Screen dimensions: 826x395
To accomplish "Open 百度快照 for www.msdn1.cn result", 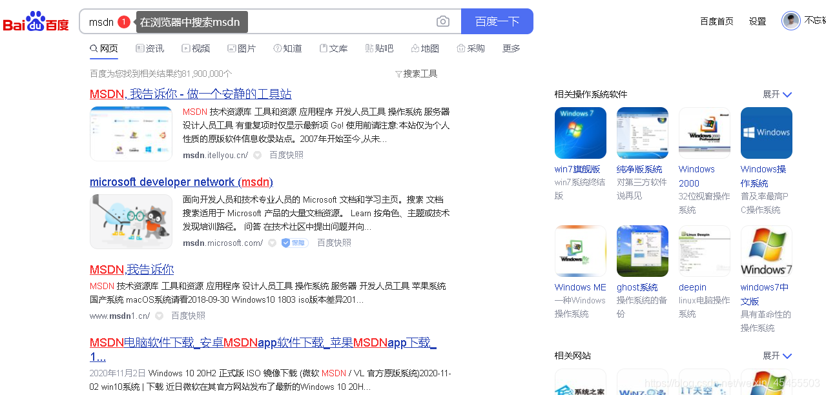I will (188, 316).
